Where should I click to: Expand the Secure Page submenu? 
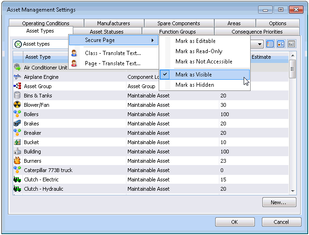tap(114, 40)
